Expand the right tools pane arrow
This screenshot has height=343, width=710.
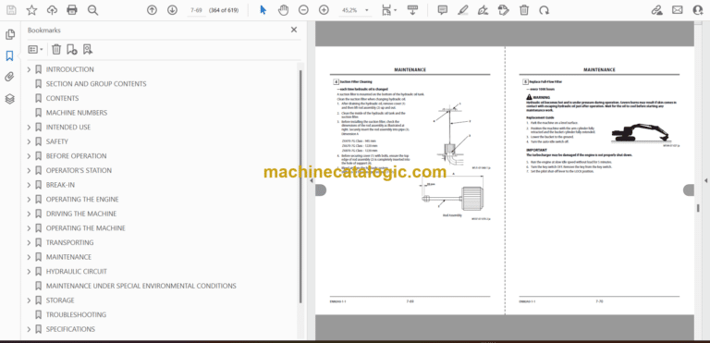click(x=705, y=180)
